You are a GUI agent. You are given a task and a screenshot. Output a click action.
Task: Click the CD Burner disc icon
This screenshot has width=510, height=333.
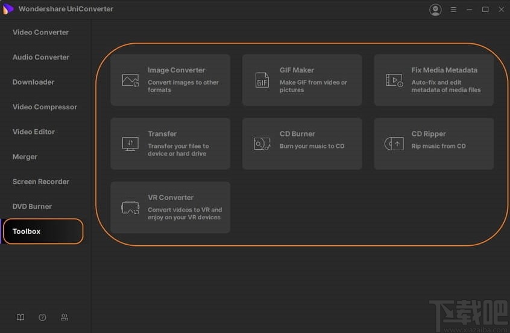point(262,144)
